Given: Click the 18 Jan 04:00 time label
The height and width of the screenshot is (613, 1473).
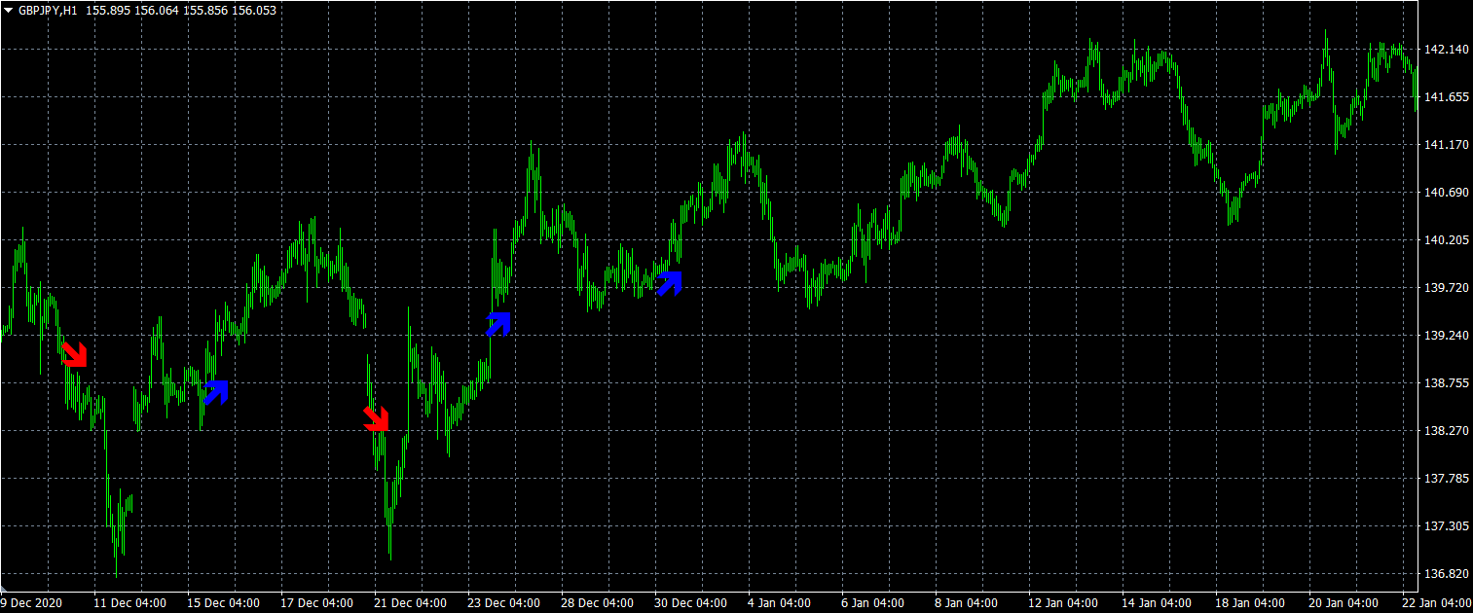Looking at the screenshot, I should 1251,603.
